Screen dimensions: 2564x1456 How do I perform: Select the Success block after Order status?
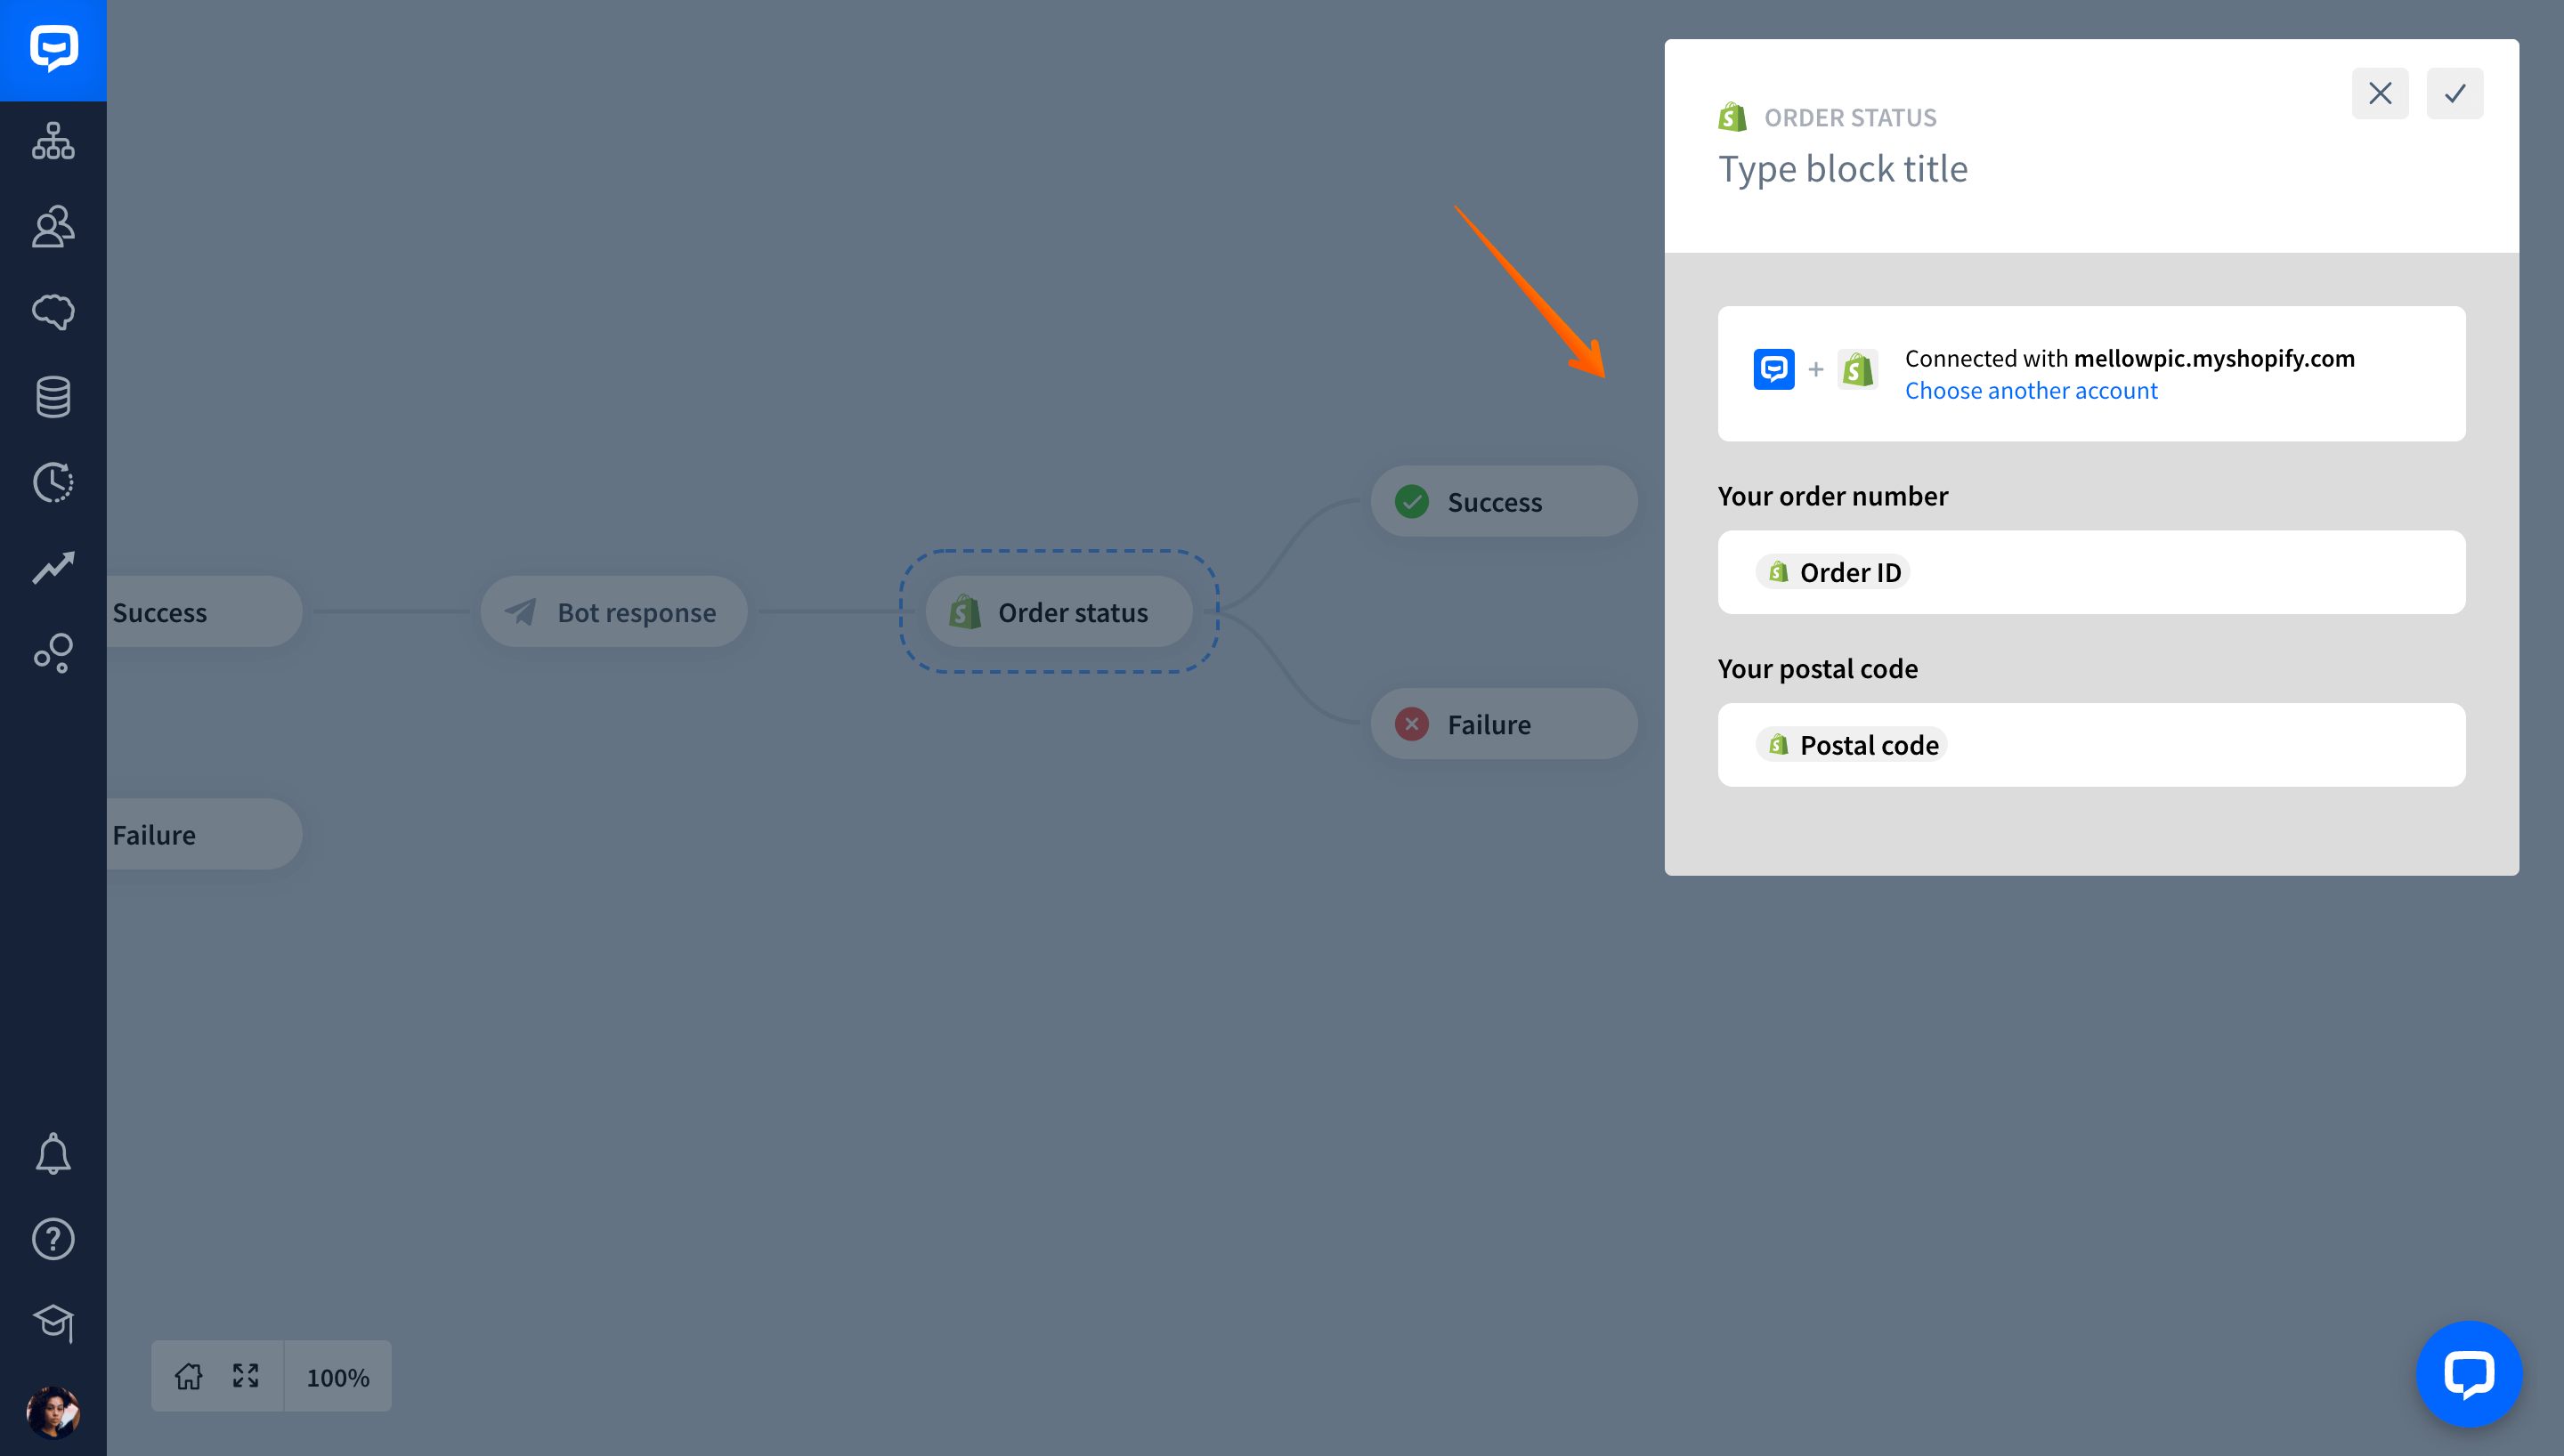pos(1504,501)
